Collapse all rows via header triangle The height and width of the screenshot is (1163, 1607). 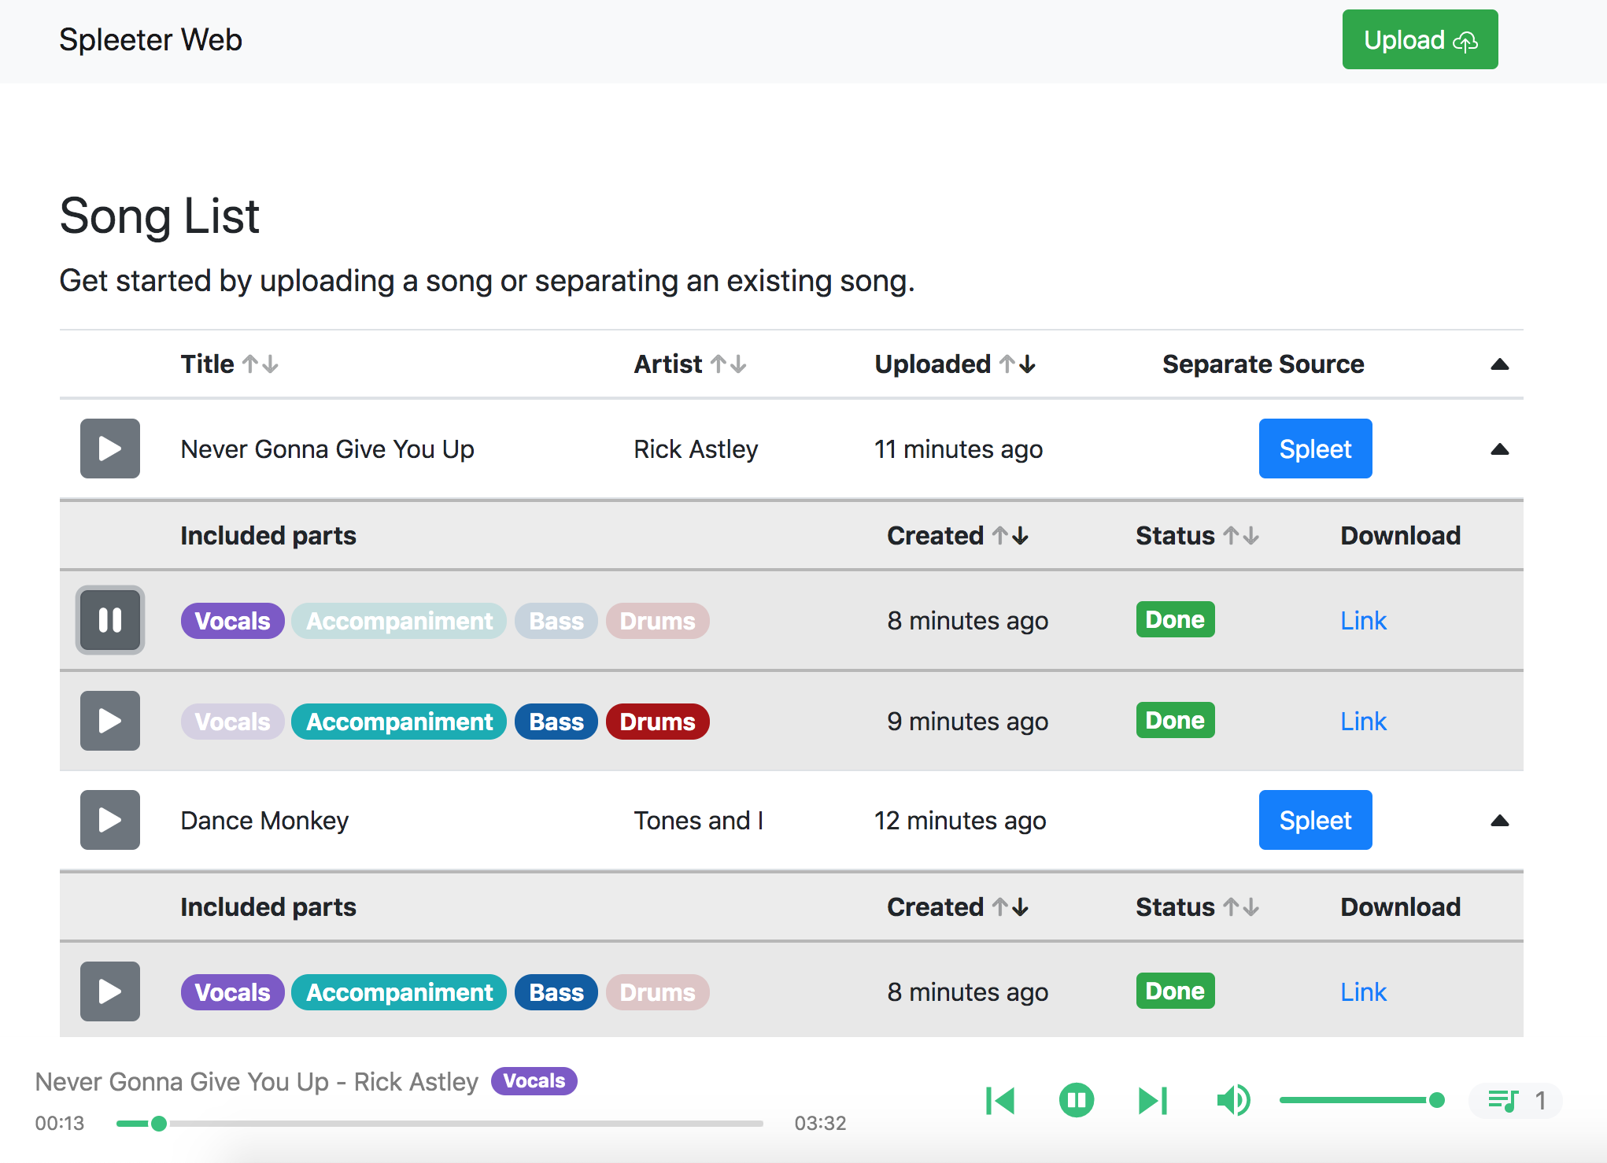pyautogui.click(x=1499, y=364)
